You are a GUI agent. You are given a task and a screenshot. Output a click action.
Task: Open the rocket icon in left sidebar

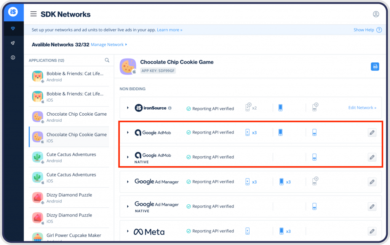point(13,43)
